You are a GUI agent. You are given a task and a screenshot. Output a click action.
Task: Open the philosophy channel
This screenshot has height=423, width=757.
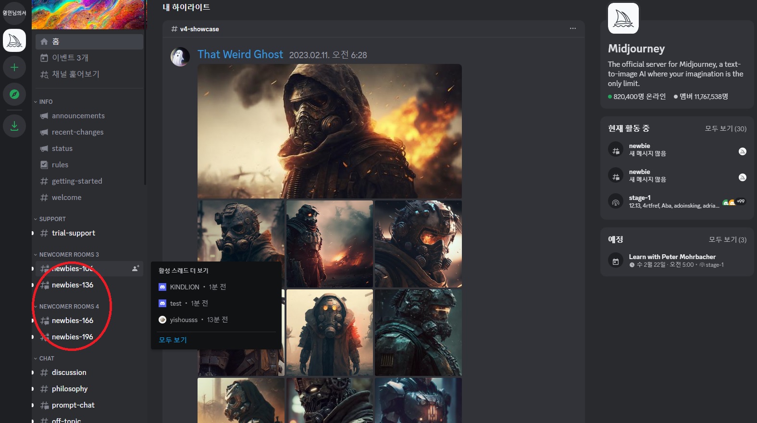(x=89, y=389)
